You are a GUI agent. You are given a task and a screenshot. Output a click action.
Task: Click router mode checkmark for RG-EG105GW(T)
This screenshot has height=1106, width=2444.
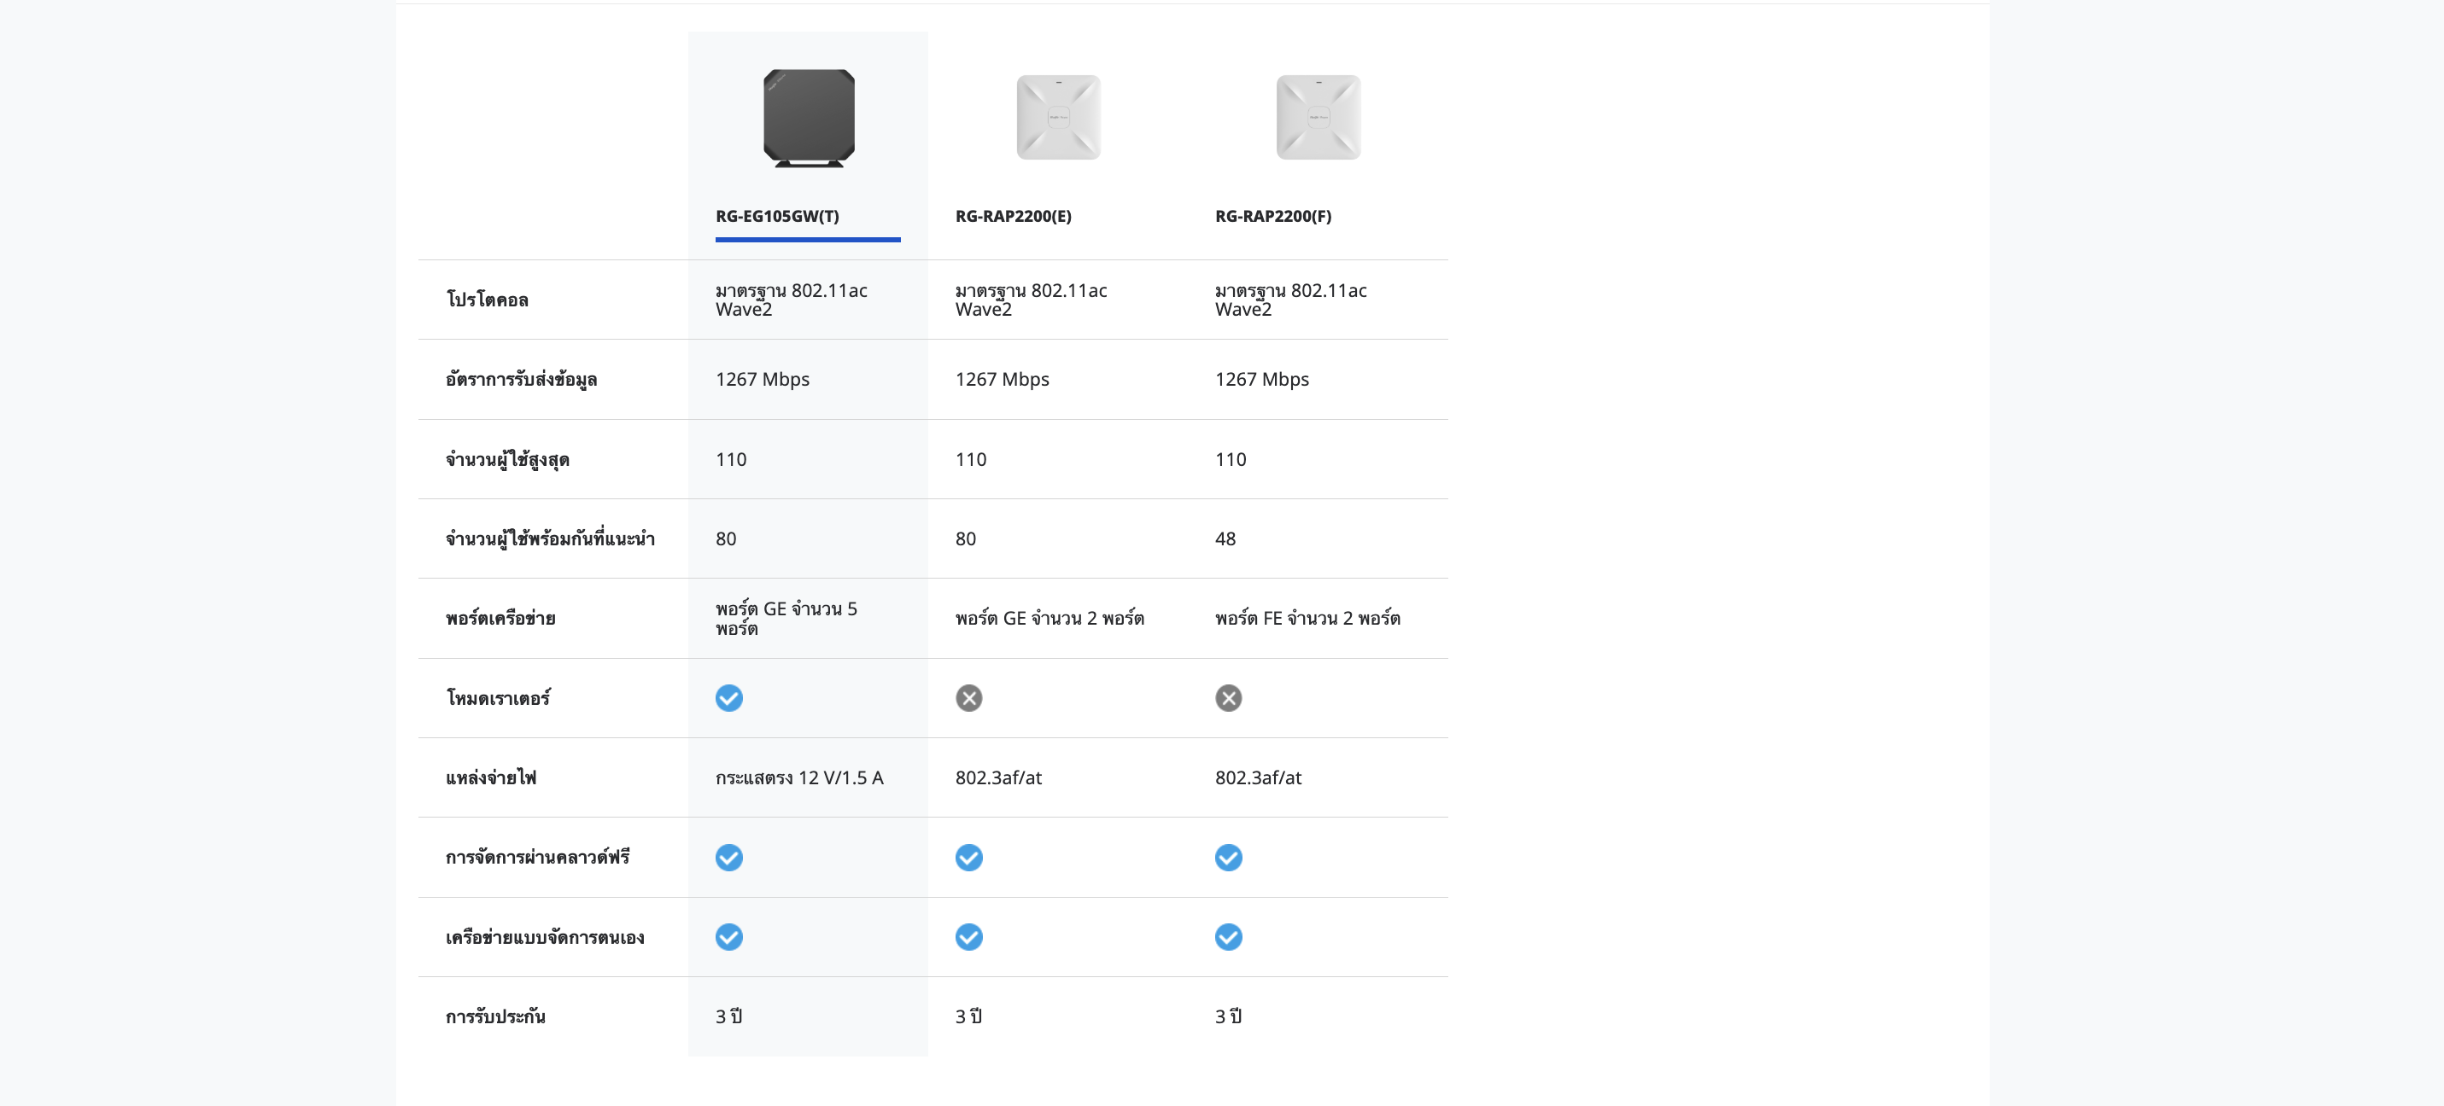coord(728,698)
